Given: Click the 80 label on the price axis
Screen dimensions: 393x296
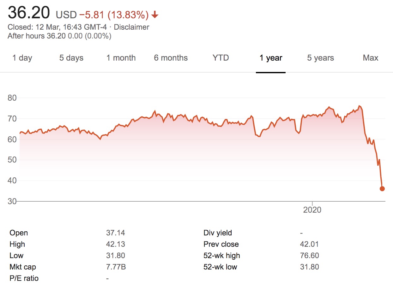Looking at the screenshot, I should (x=12, y=98).
